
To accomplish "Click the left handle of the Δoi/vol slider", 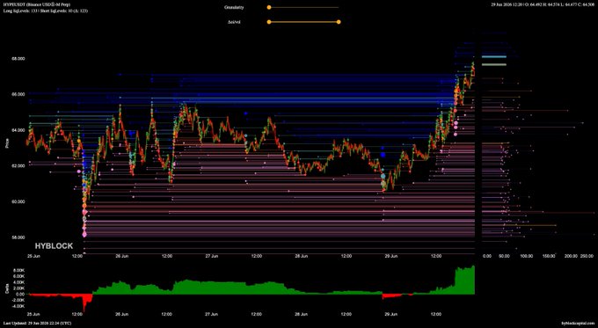I will point(269,22).
